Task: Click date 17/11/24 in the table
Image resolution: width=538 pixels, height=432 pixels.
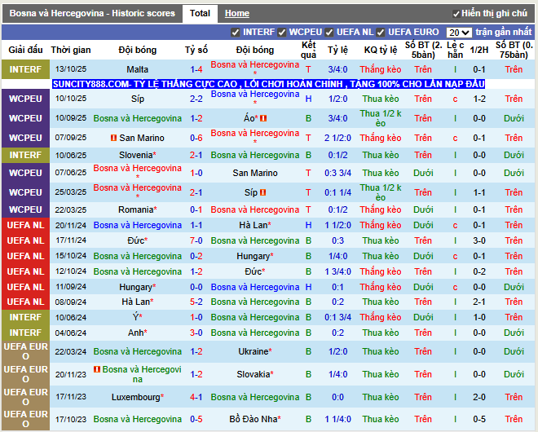Action: (71, 240)
